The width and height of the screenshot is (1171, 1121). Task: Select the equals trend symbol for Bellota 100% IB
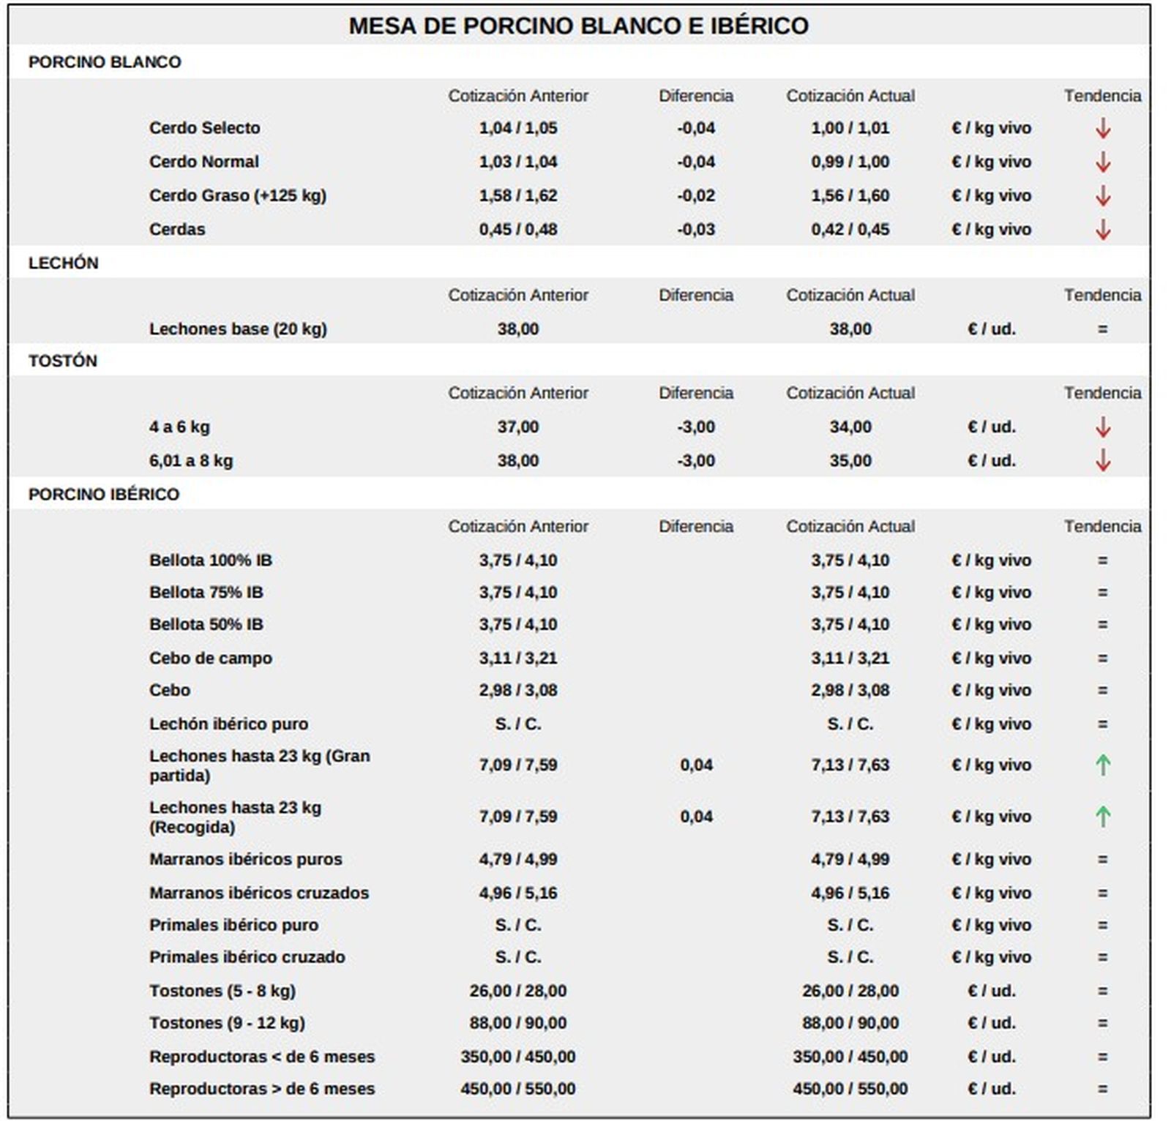pos(1102,560)
